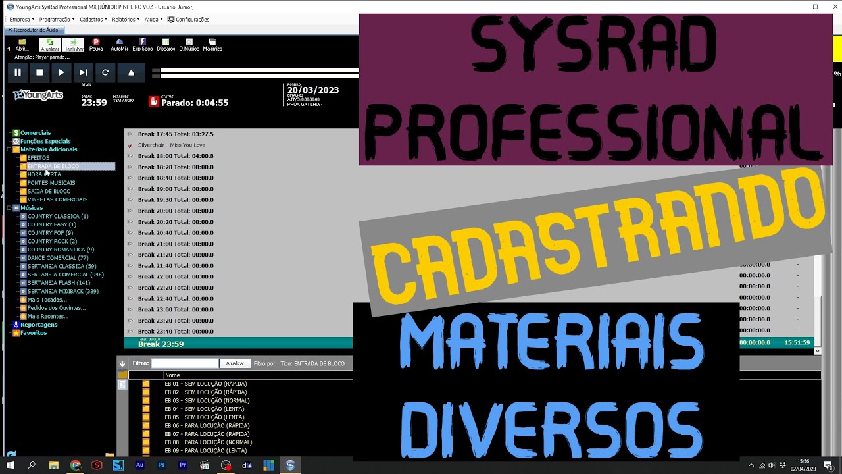Click the red hand status icon

[154, 101]
